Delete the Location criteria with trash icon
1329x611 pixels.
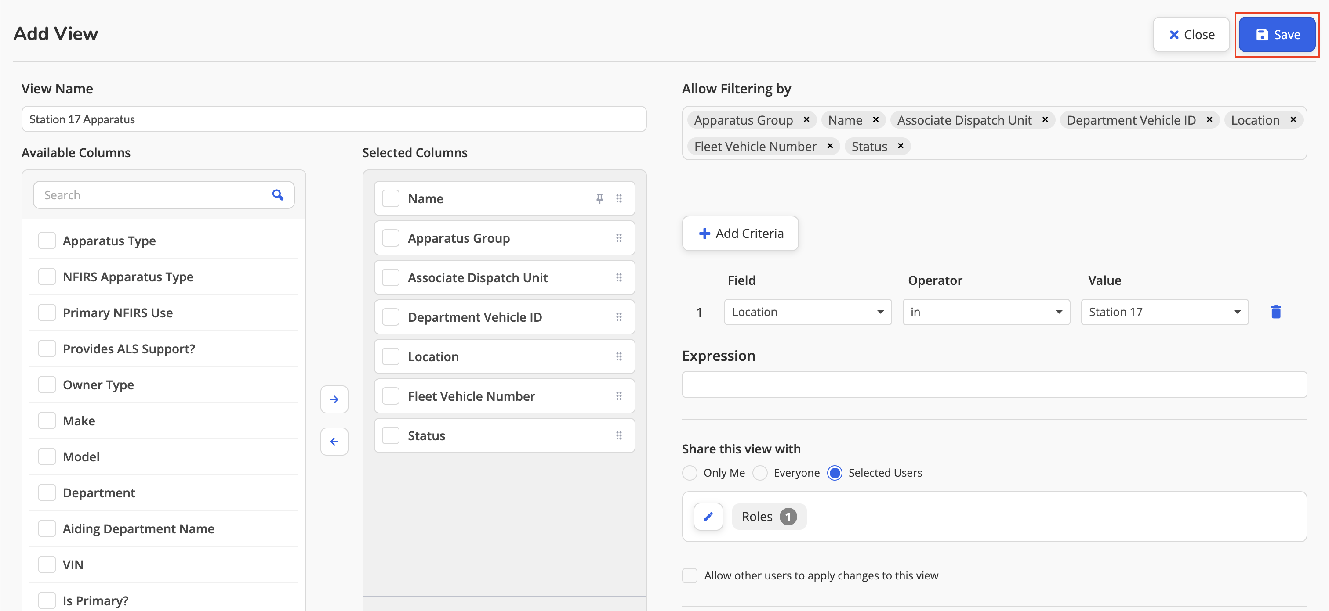1276,312
